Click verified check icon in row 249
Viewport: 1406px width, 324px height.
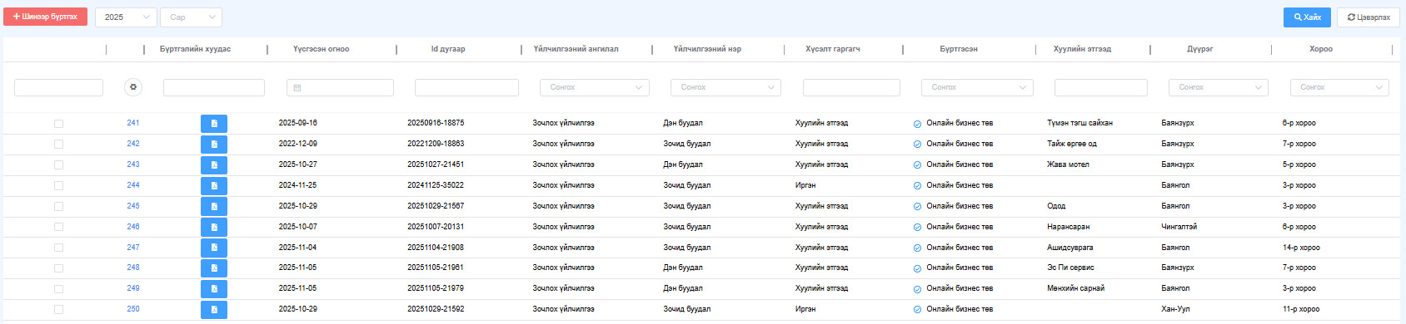pos(917,289)
